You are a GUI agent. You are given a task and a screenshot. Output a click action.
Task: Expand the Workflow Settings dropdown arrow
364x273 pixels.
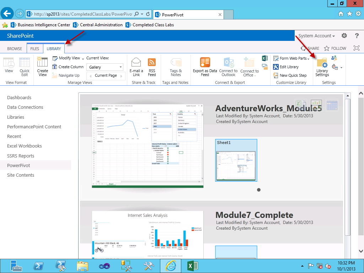point(341,68)
